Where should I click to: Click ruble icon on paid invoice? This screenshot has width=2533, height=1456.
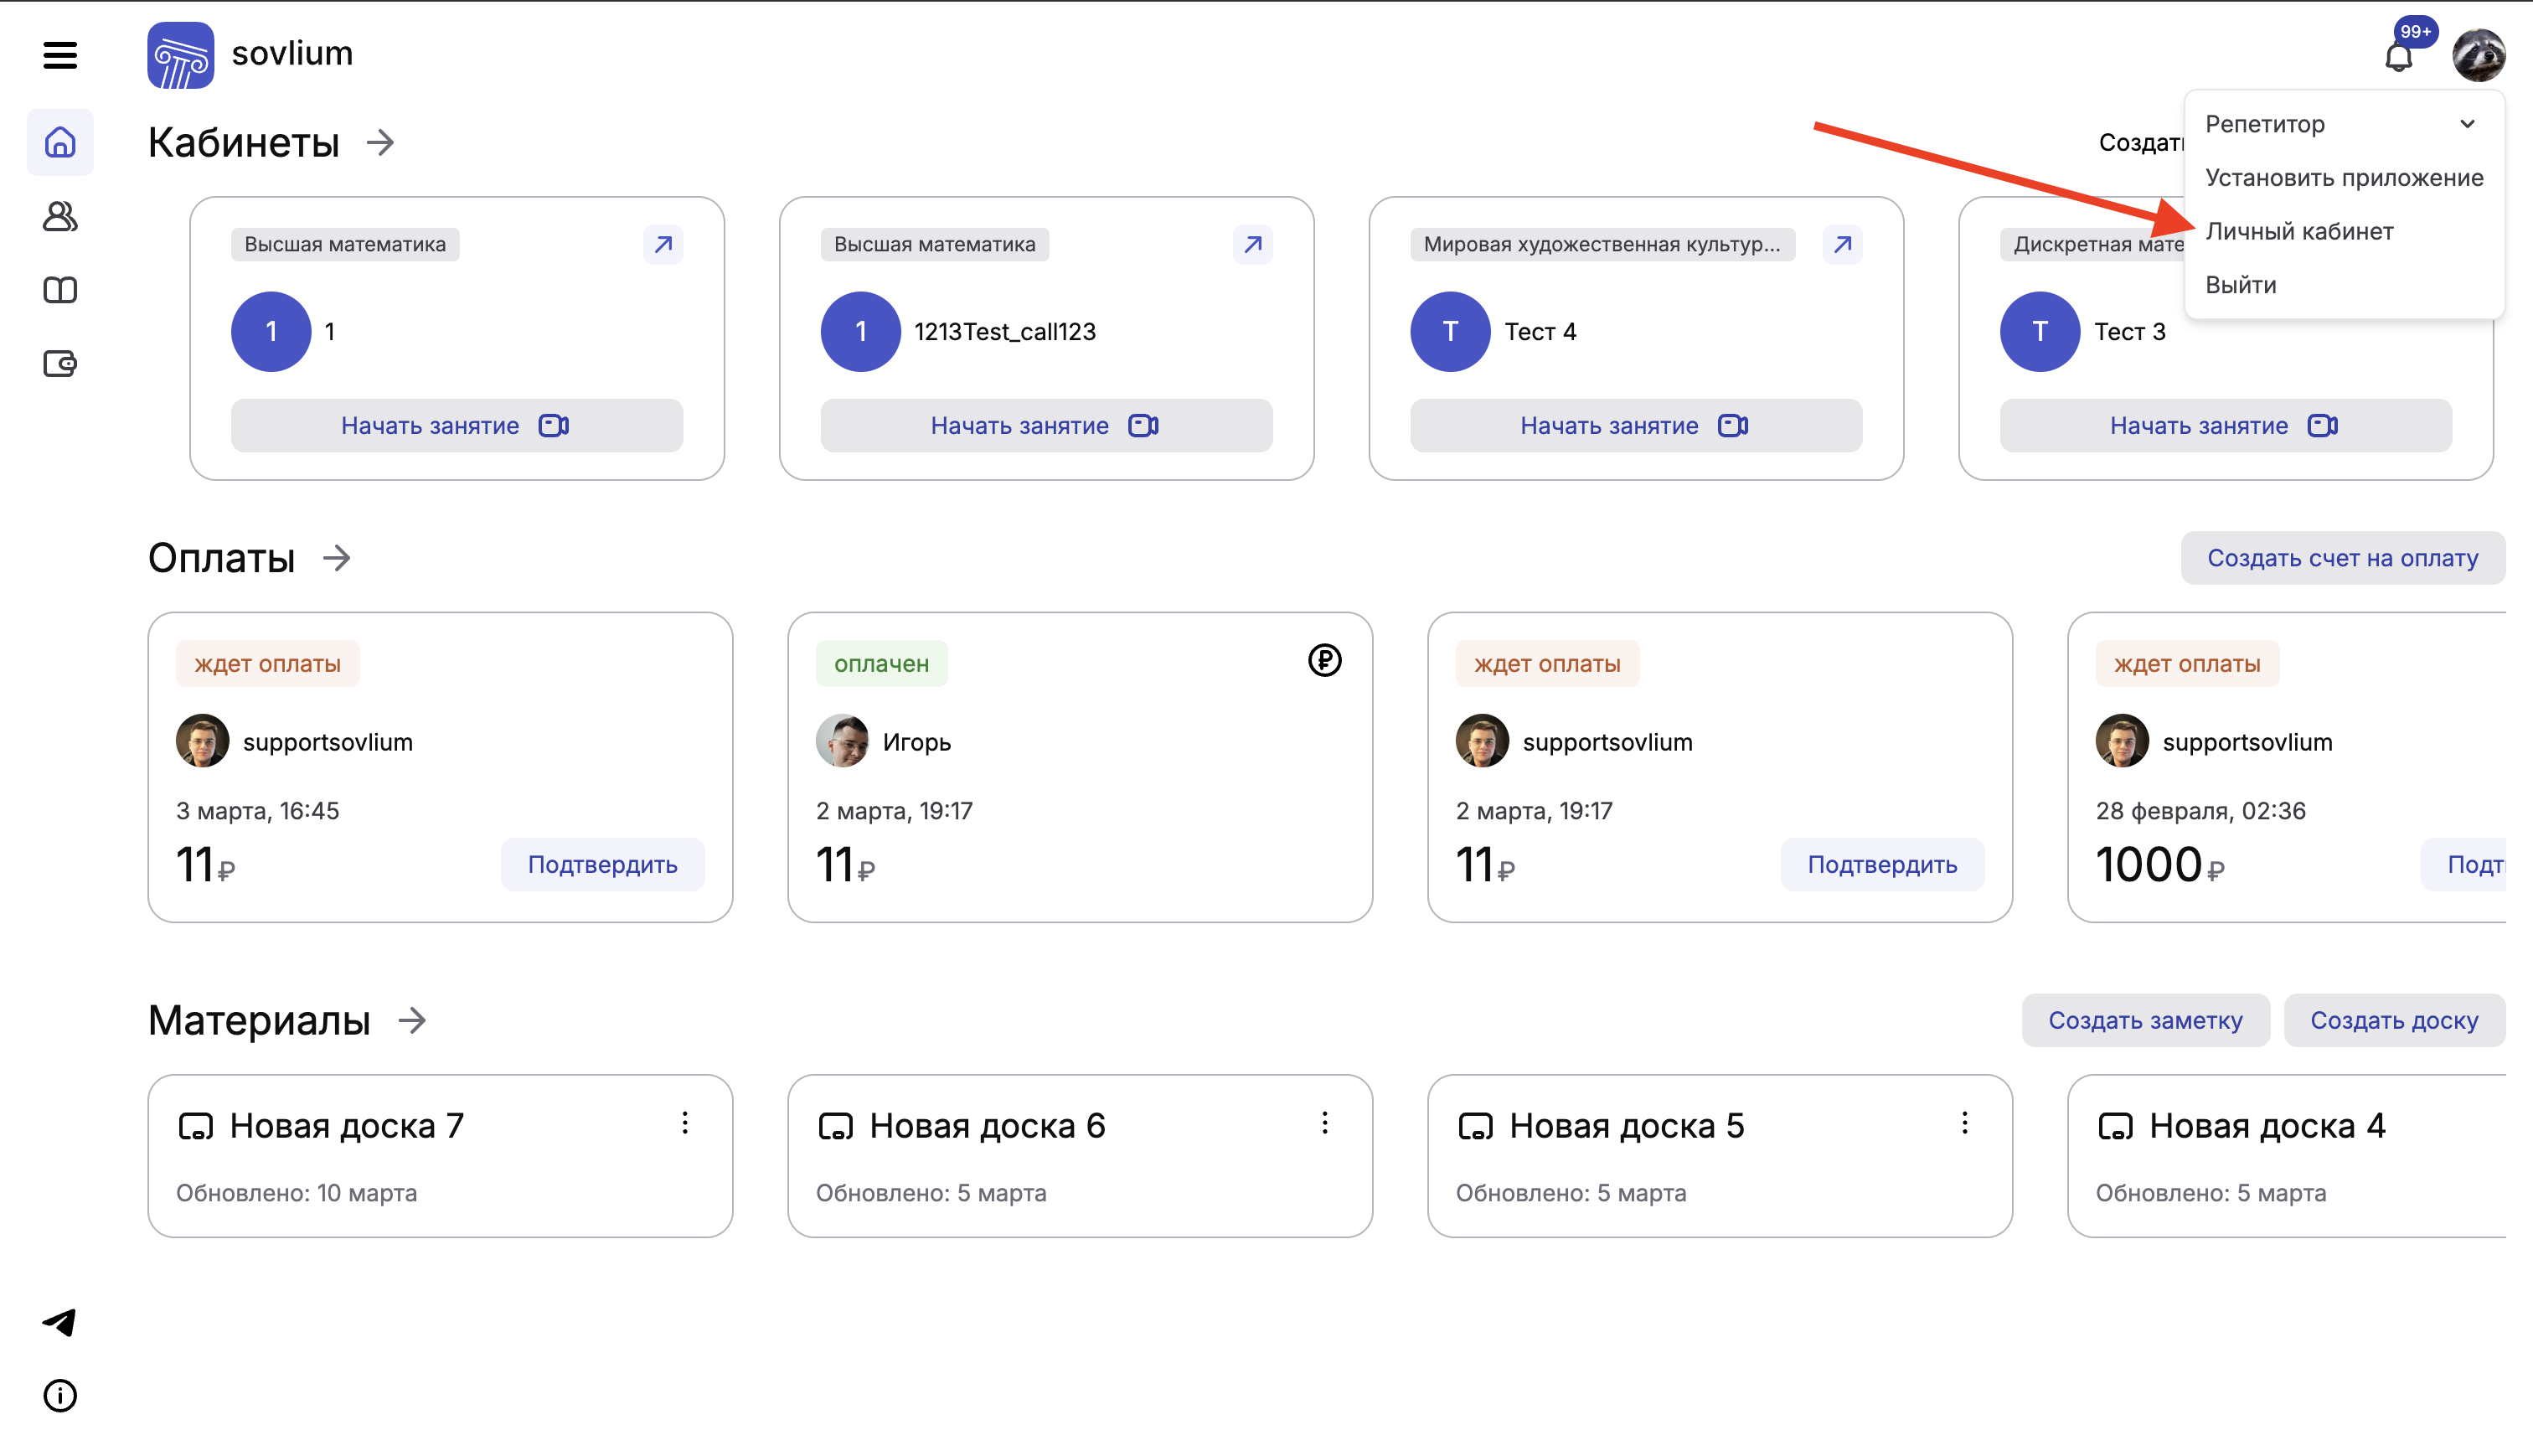click(x=1324, y=660)
